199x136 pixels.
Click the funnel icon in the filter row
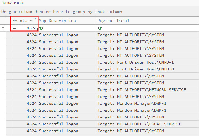(3, 28)
